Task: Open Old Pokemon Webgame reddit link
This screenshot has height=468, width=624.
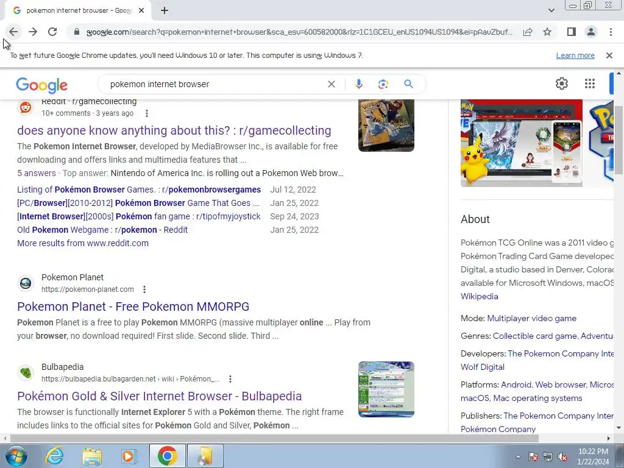Action: pyautogui.click(x=102, y=230)
